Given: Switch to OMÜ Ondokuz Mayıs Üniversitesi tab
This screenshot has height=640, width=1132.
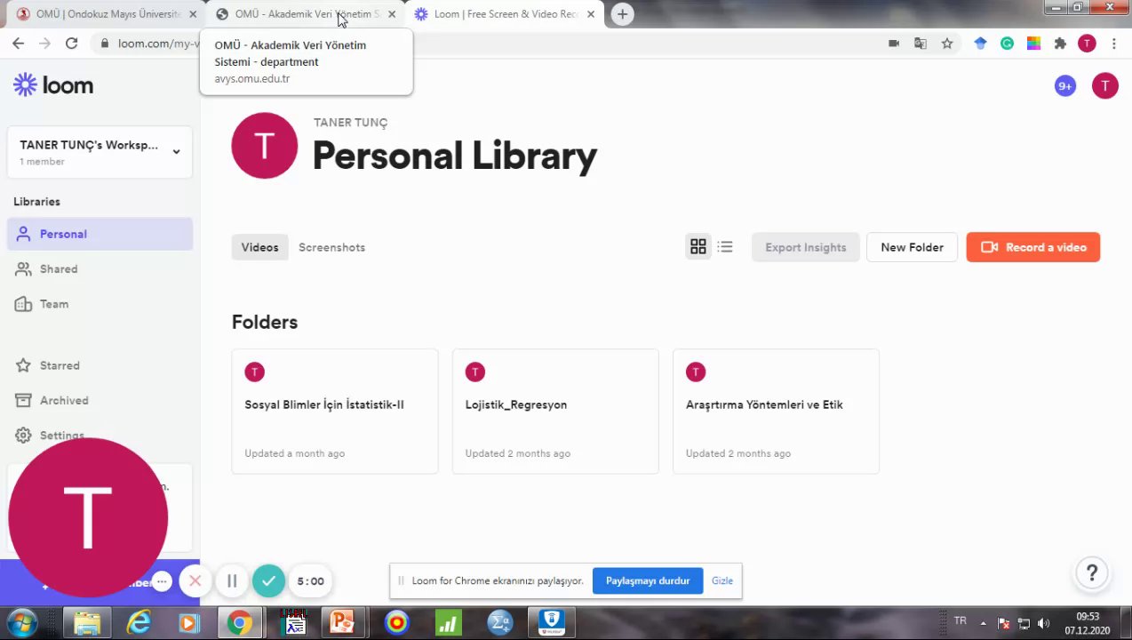Looking at the screenshot, I should tap(107, 14).
